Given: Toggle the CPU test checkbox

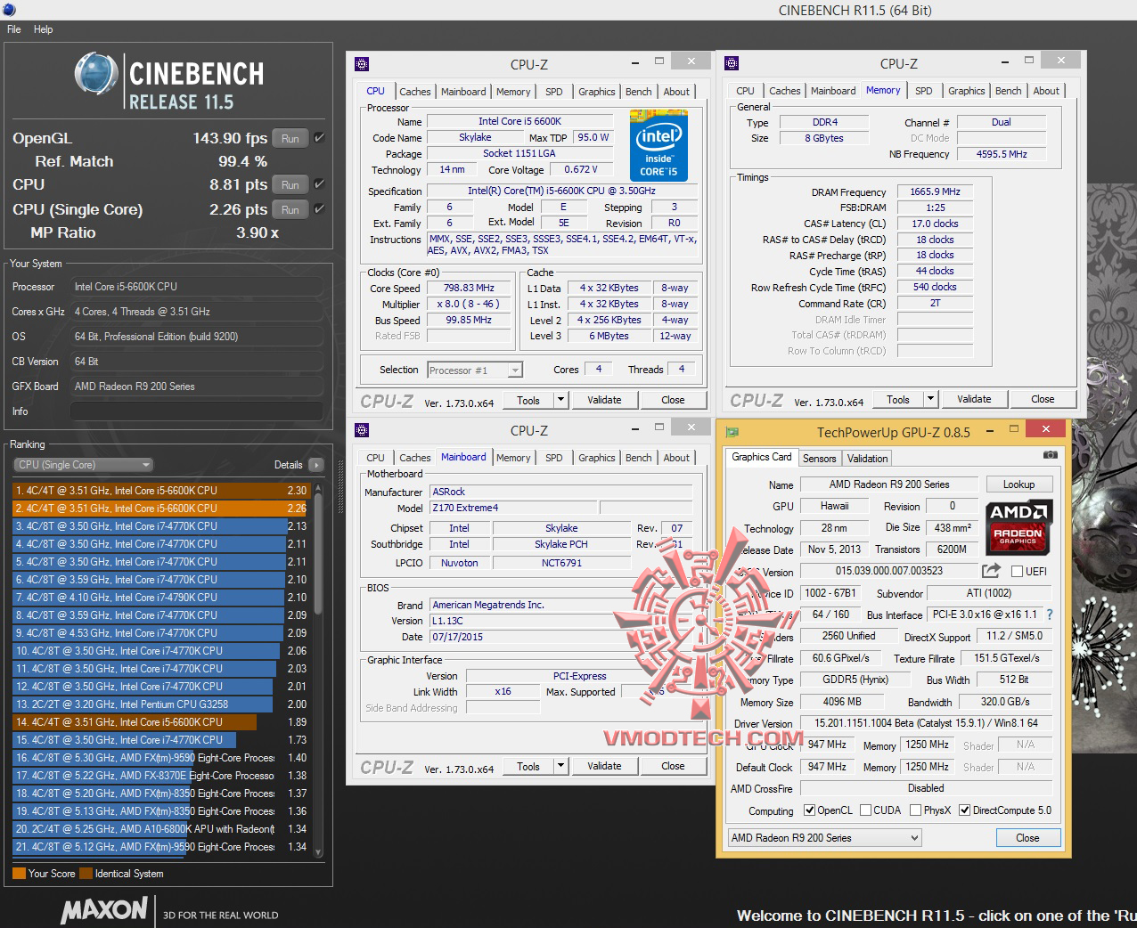Looking at the screenshot, I should click(319, 184).
